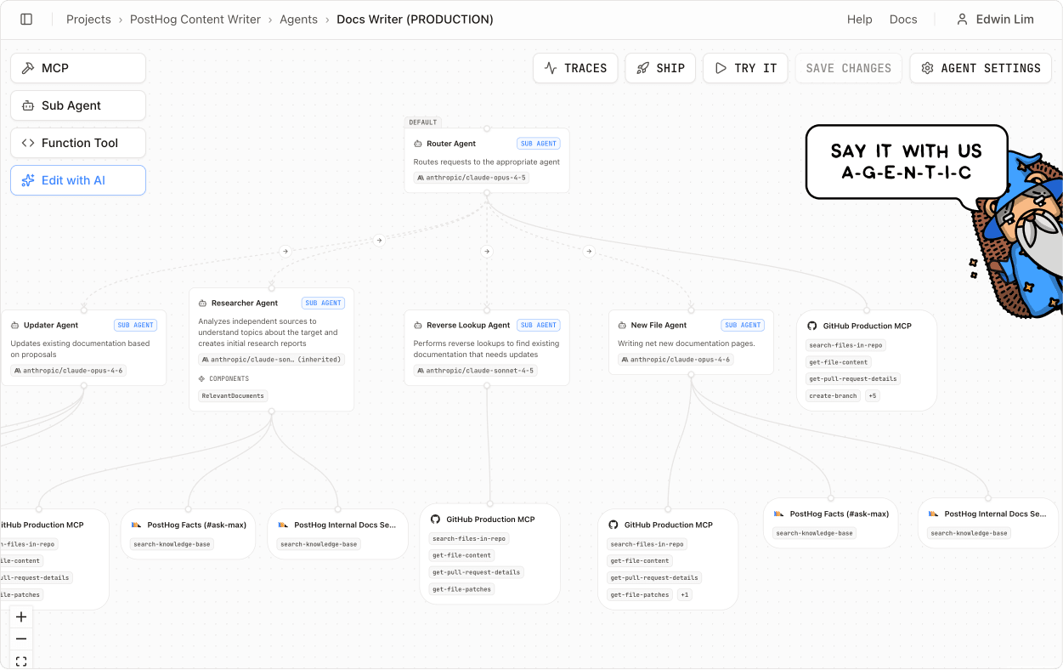Image resolution: width=1063 pixels, height=670 pixels.
Task: Add a Function Tool
Action: 78,143
